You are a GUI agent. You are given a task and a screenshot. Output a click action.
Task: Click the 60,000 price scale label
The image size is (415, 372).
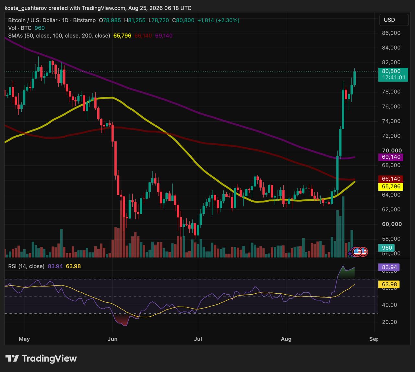tap(392, 224)
